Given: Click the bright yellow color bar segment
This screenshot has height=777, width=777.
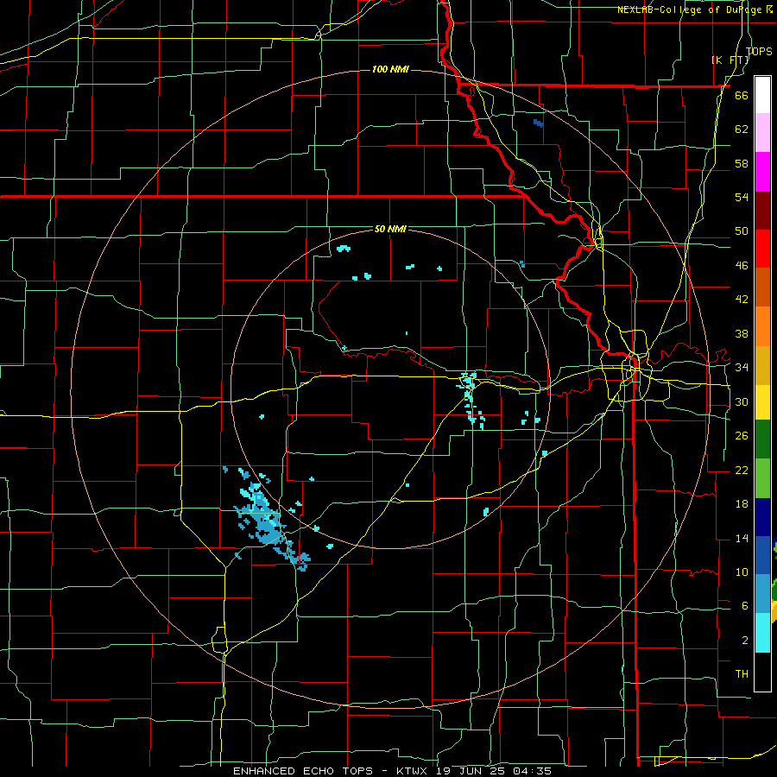Looking at the screenshot, I should 762,402.
